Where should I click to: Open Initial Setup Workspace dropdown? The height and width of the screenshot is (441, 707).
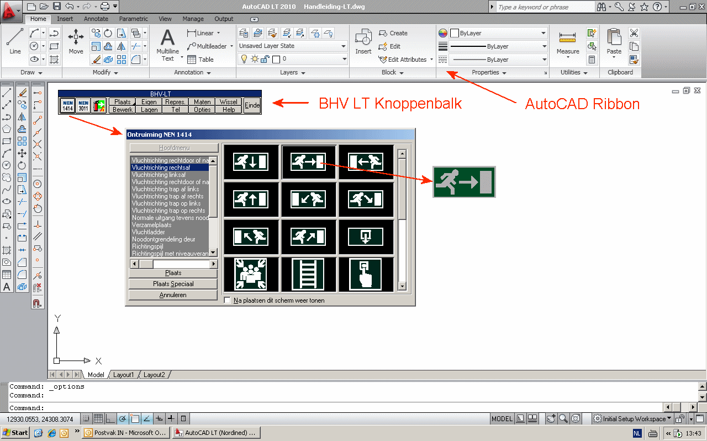[632, 419]
